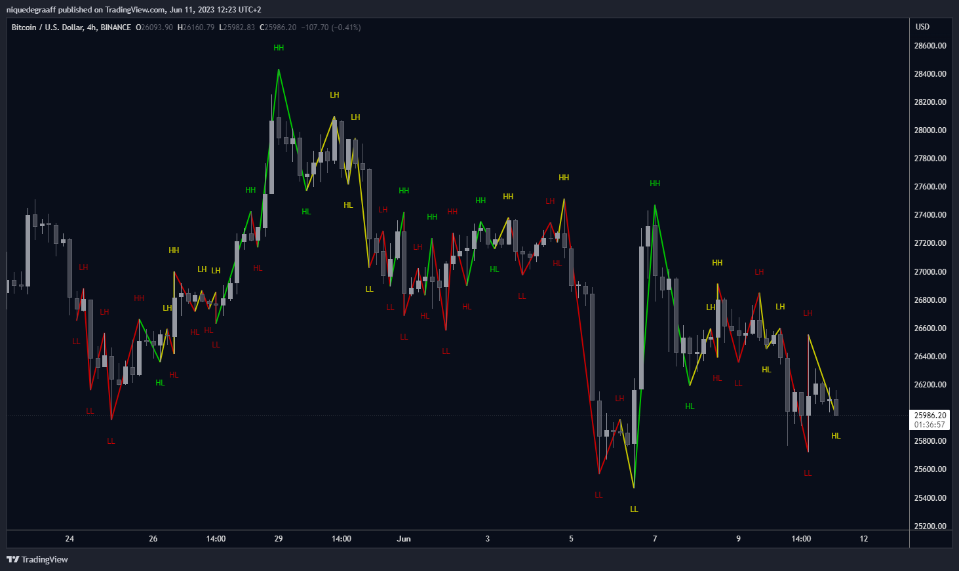The image size is (959, 571).
Task: Click the yellow LL label under the chart's lowest point
Action: click(x=634, y=509)
